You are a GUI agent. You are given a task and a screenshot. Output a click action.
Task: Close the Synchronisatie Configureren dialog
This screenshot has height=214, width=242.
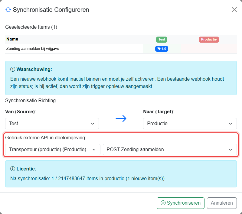click(234, 10)
